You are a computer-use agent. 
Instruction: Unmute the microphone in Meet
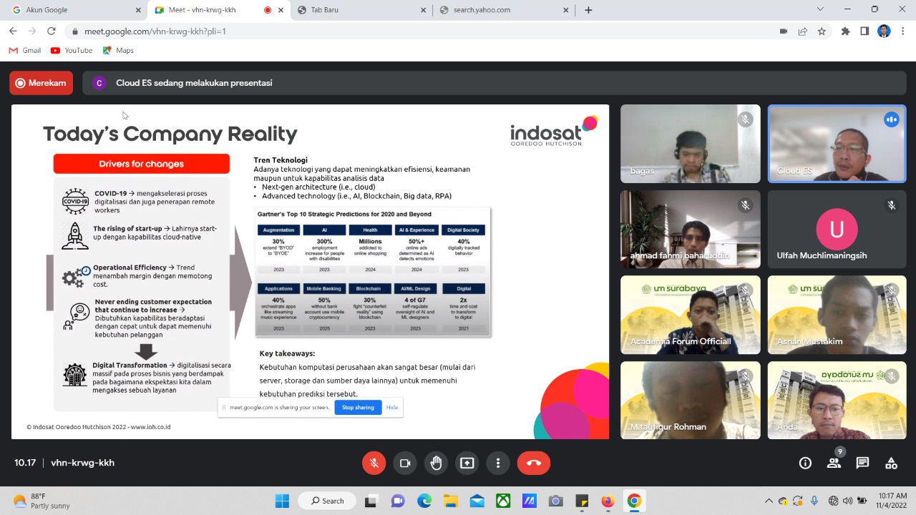pyautogui.click(x=374, y=463)
